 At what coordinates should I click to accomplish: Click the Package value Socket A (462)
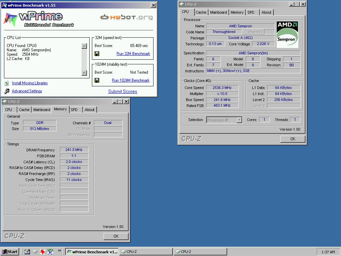(240, 38)
